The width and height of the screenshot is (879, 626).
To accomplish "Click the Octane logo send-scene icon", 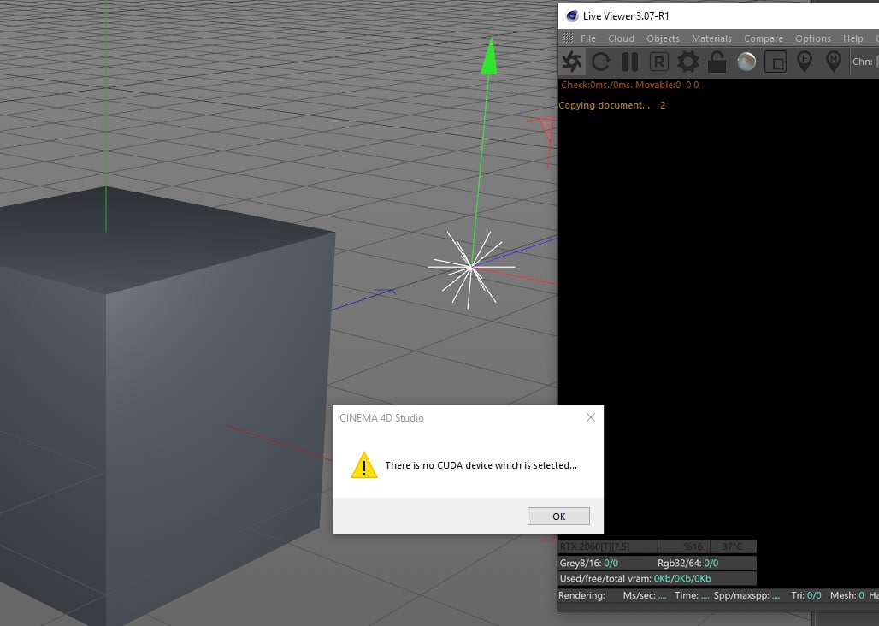I will pos(572,62).
